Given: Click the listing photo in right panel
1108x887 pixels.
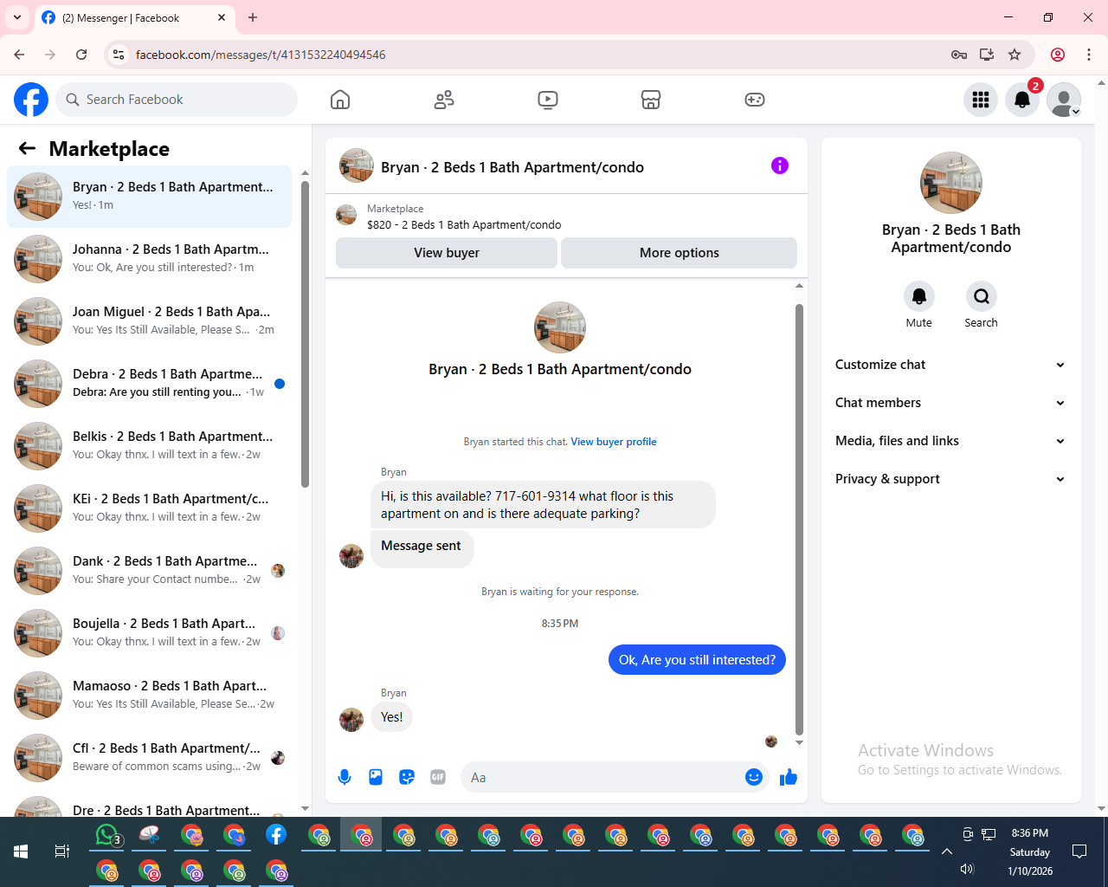Looking at the screenshot, I should (951, 183).
